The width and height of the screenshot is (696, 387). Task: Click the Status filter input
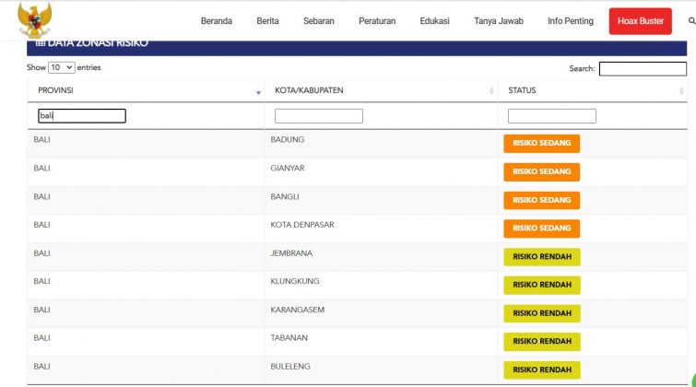coord(551,116)
